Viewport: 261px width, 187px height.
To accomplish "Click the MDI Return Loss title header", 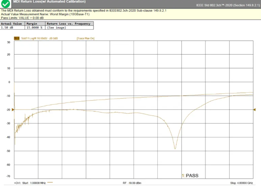I will coord(50,2).
